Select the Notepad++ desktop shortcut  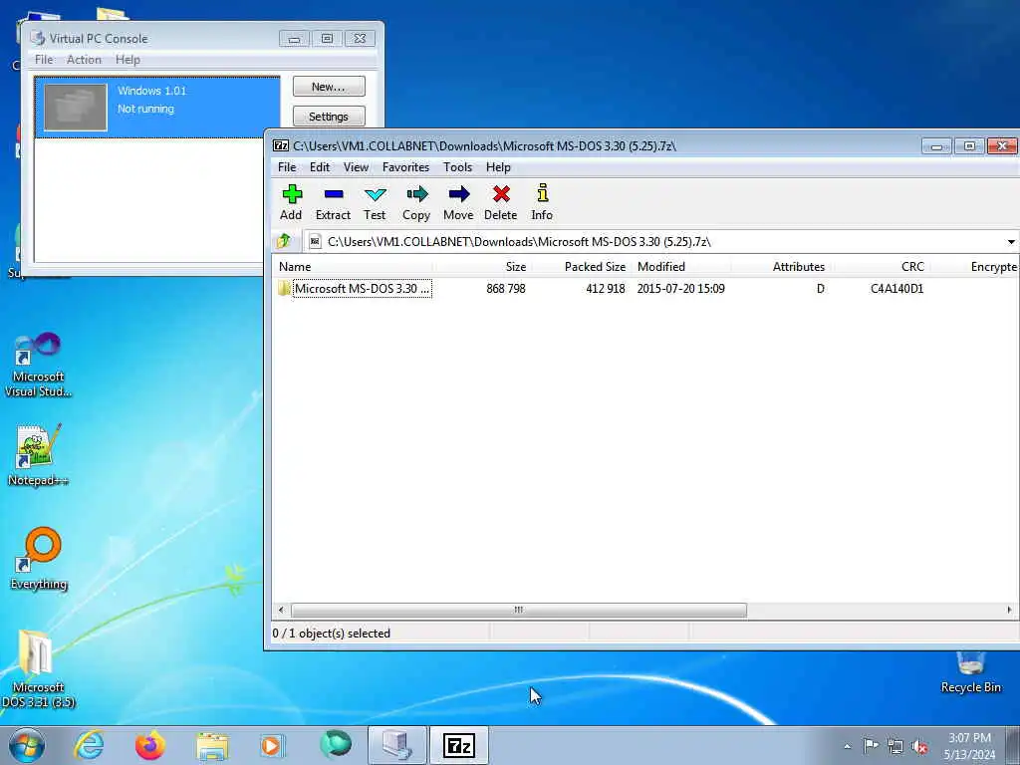[x=38, y=454]
